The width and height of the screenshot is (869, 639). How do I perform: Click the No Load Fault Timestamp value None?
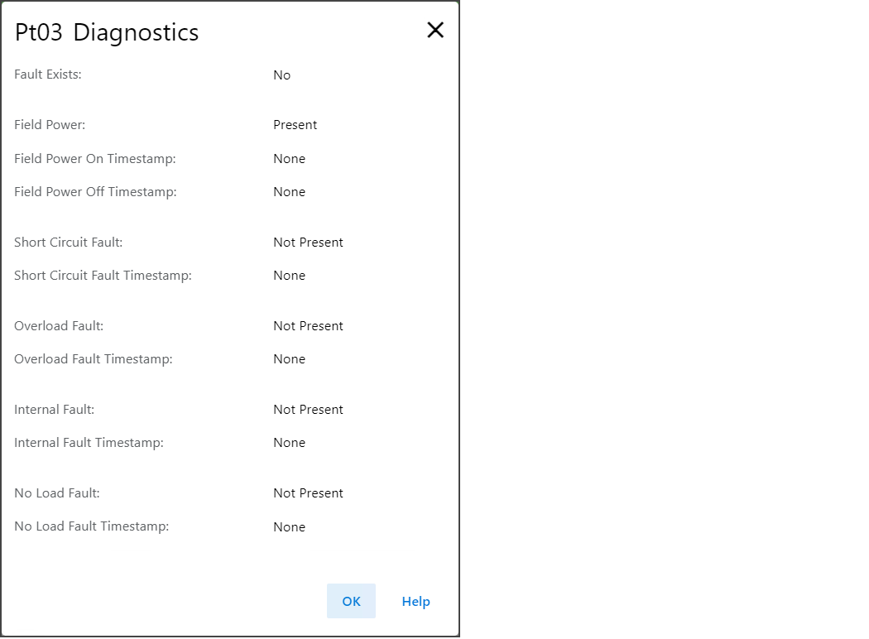(290, 527)
